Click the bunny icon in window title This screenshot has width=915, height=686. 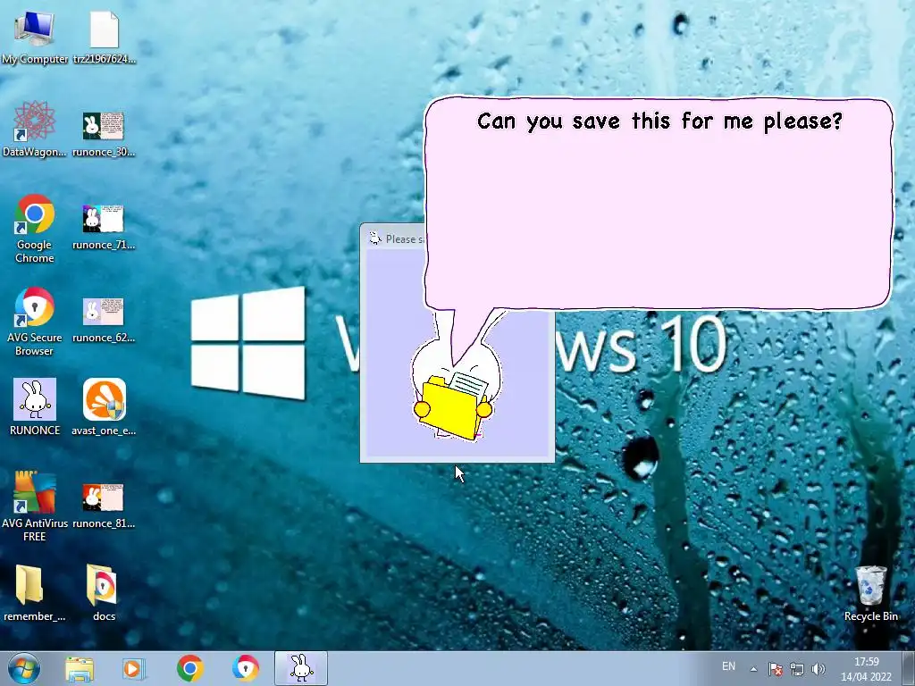click(375, 238)
